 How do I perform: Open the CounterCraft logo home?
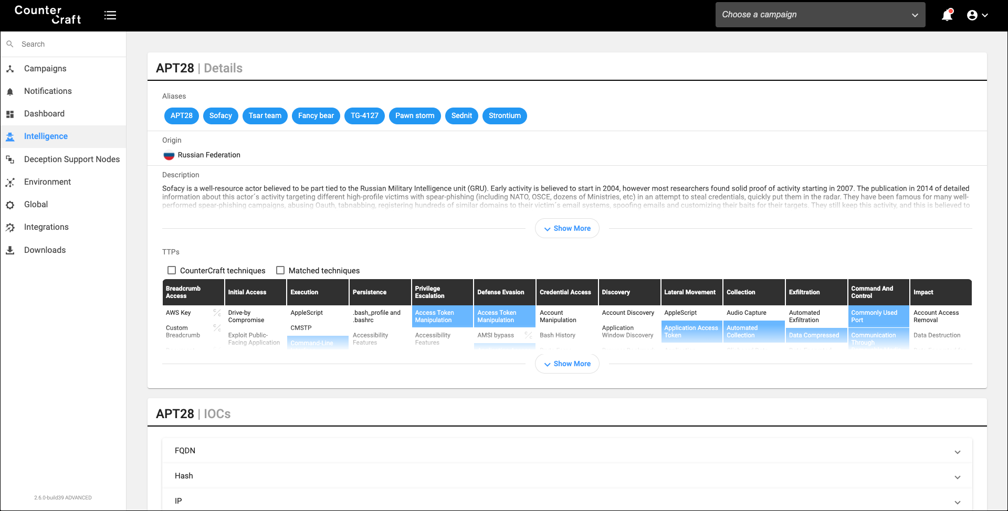(x=48, y=15)
